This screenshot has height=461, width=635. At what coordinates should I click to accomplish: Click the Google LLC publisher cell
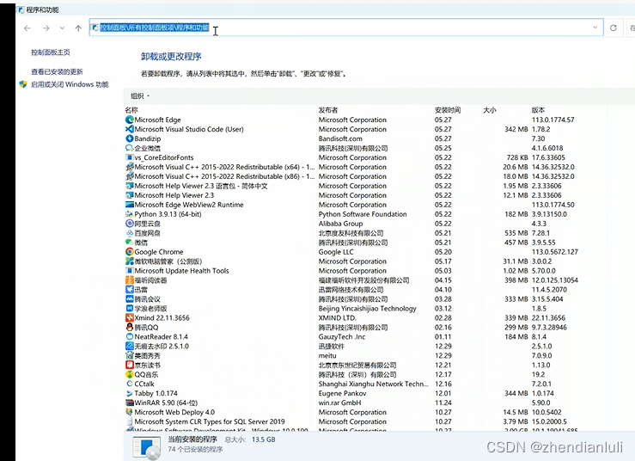[336, 252]
